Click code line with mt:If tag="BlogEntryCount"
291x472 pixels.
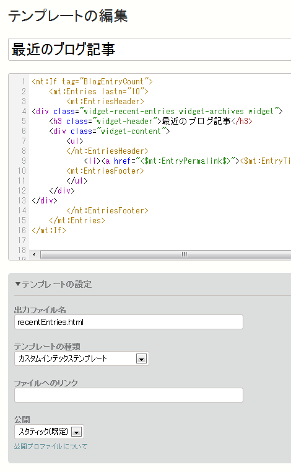tap(92, 82)
